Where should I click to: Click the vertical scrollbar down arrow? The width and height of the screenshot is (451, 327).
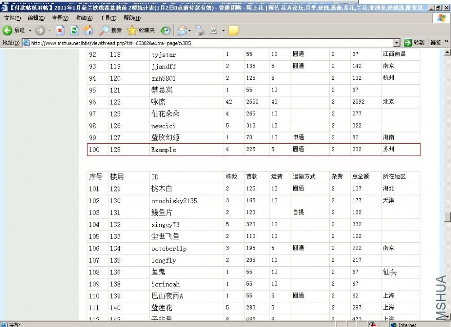tap(447, 317)
